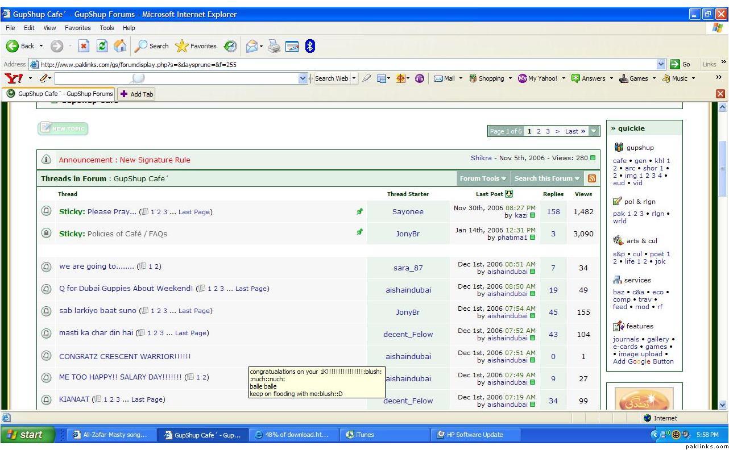Screen dimensions: 729x450
Task: Open the History toolbar icon
Action: click(230, 46)
